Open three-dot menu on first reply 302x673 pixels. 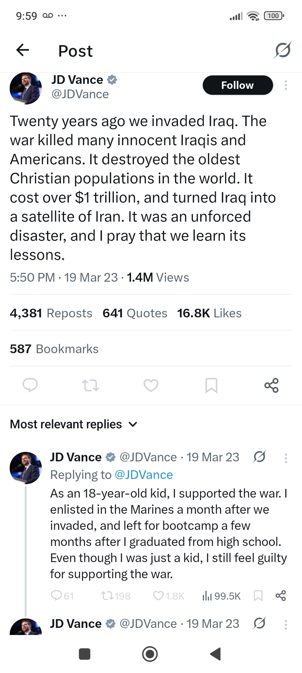point(286,458)
